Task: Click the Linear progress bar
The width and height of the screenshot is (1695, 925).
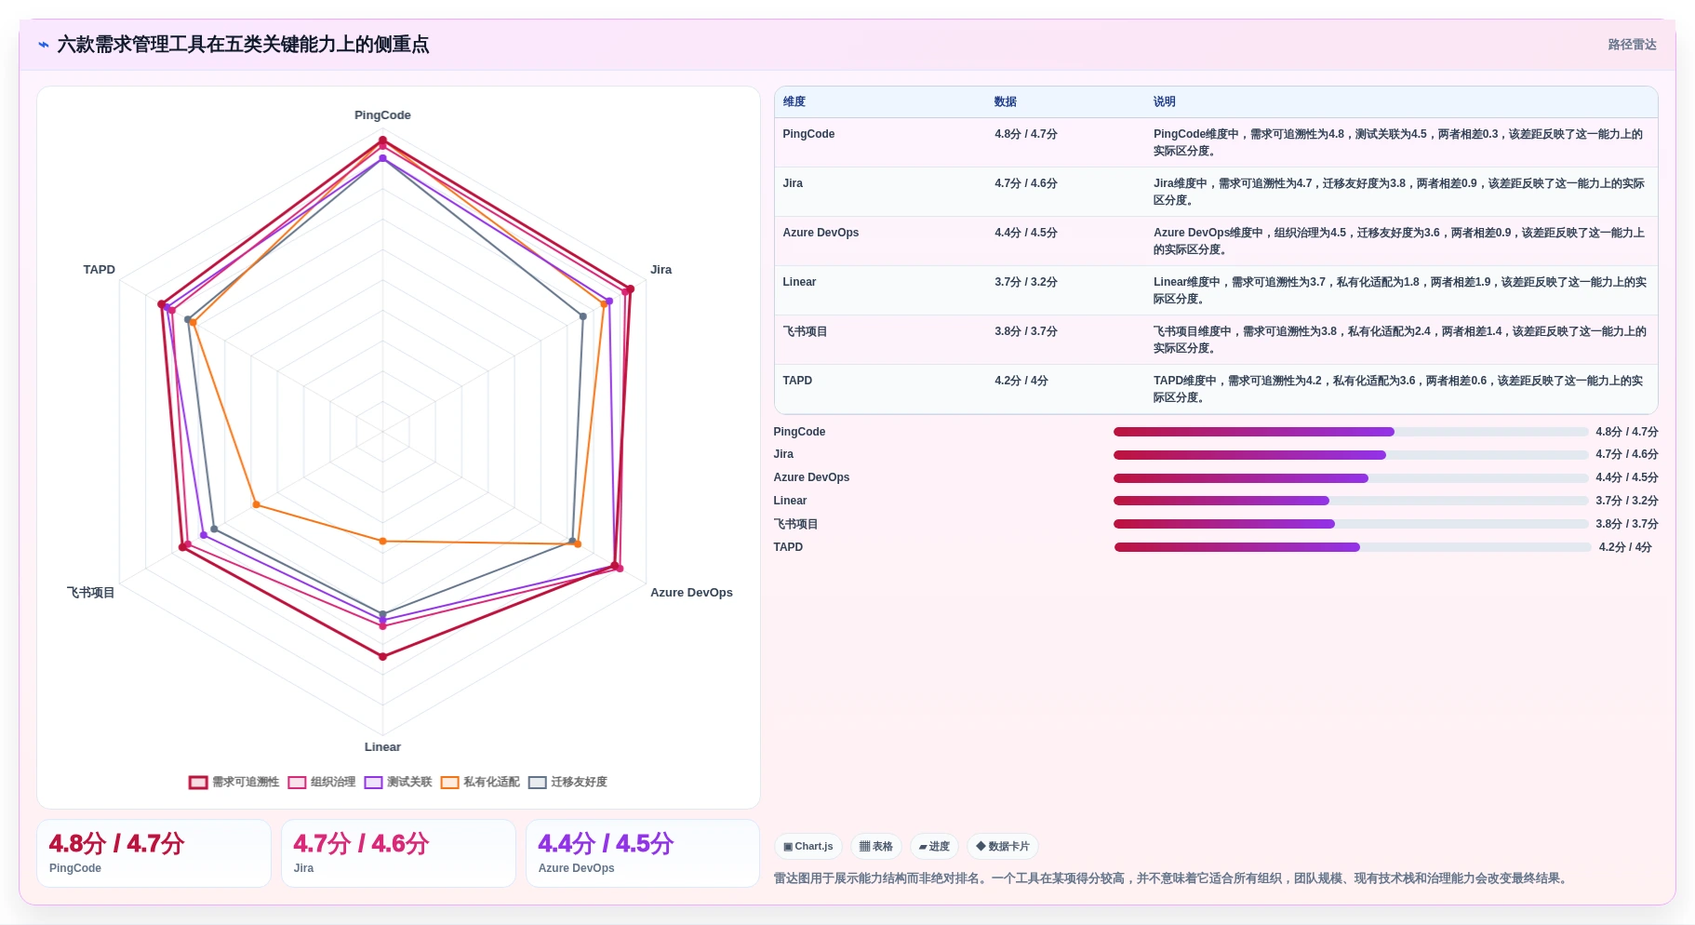Action: [x=1351, y=501]
